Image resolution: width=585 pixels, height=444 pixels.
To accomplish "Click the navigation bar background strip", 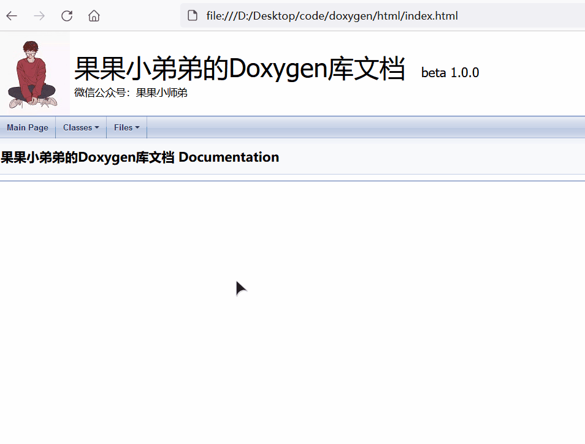I will coord(368,127).
